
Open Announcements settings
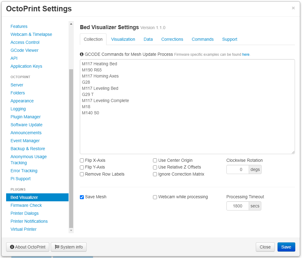click(x=26, y=133)
